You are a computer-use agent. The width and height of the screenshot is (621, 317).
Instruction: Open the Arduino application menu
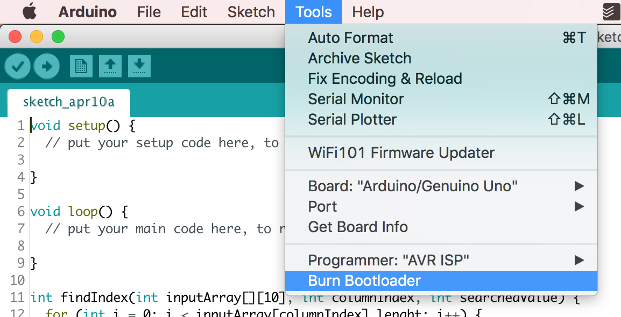[88, 12]
